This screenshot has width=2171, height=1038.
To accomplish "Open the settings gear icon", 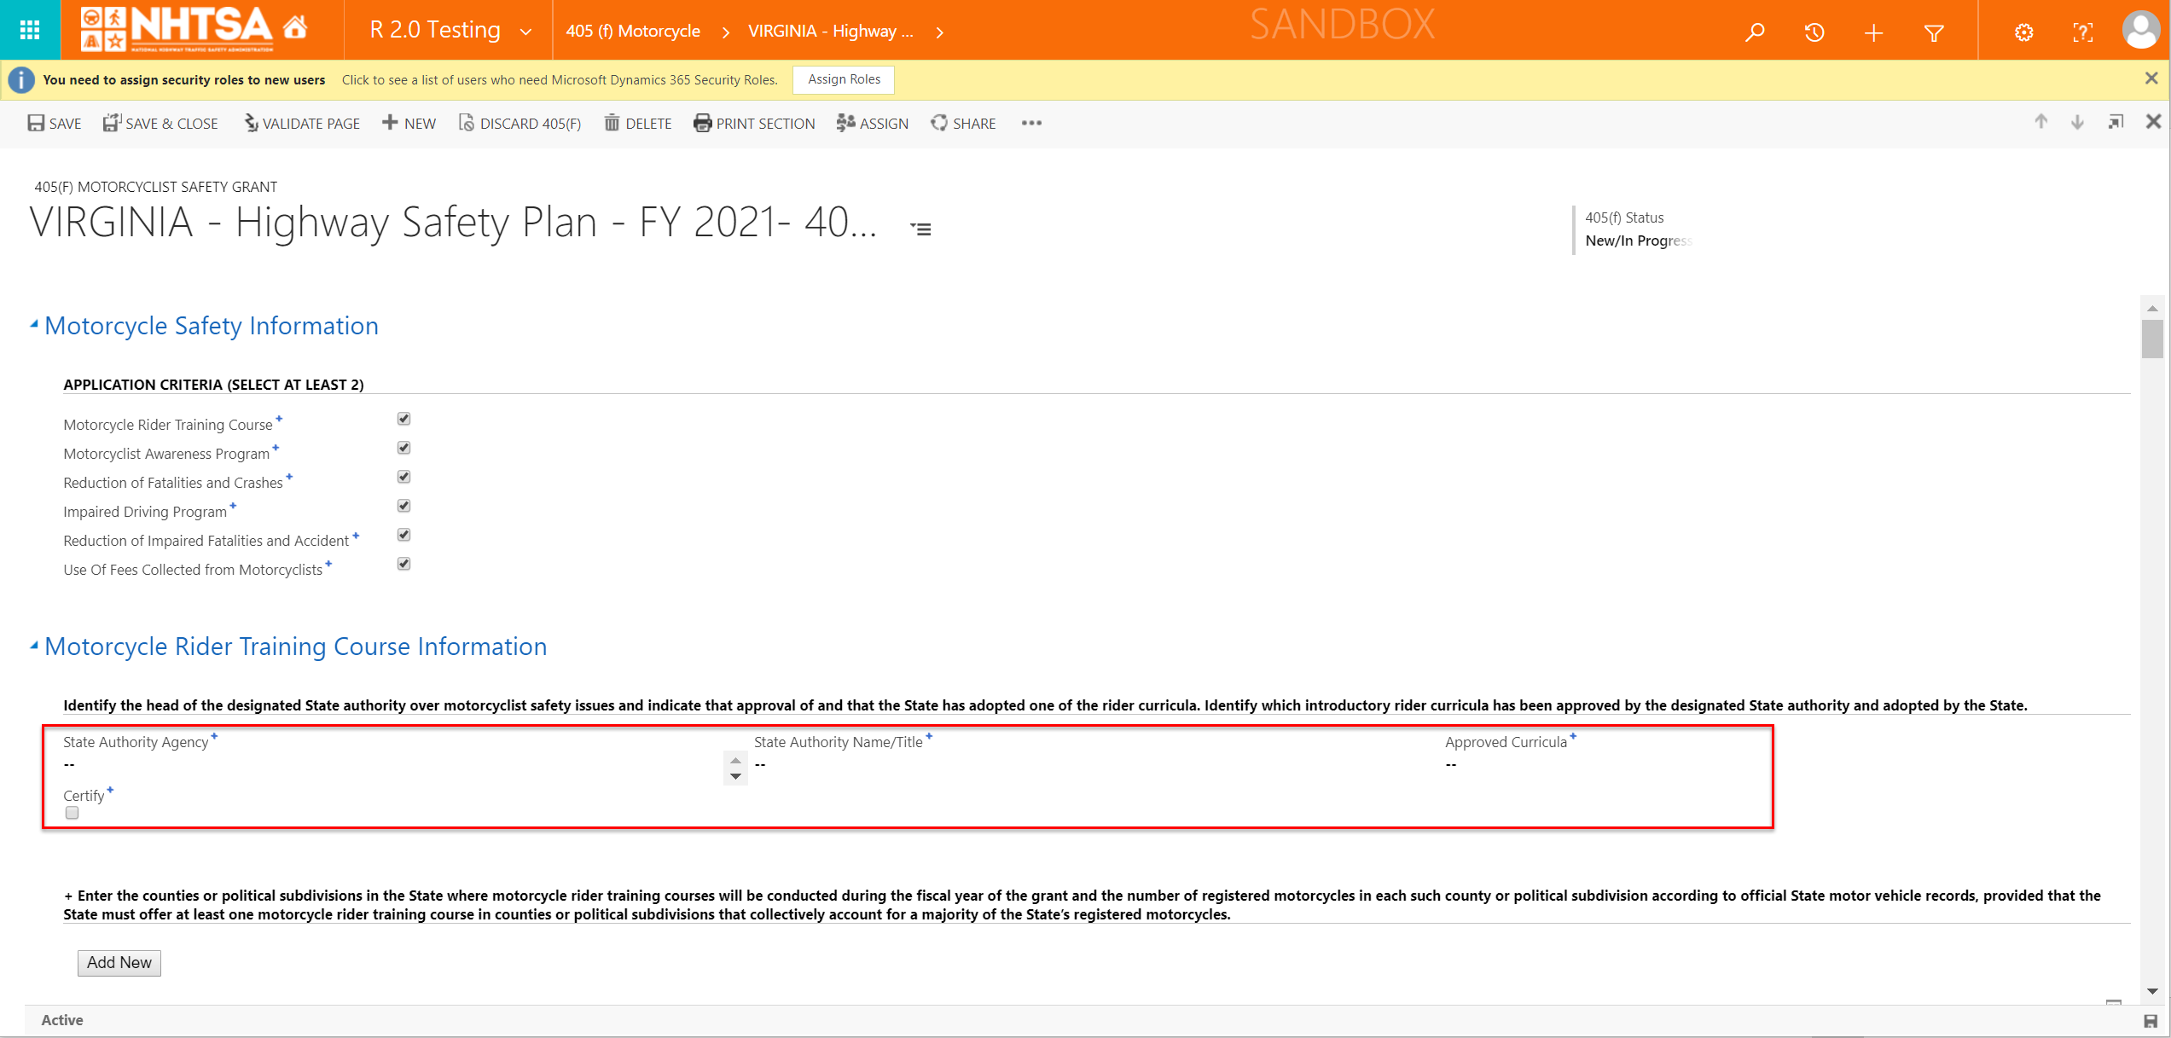I will tap(2023, 32).
